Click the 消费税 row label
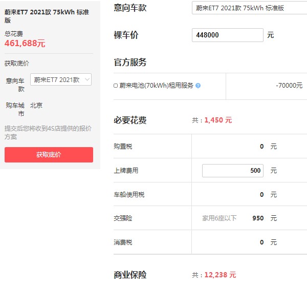Viewport: 307px width, 286px height. (123, 242)
